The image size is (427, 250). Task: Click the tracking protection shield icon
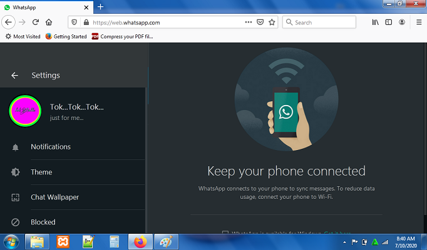(74, 22)
